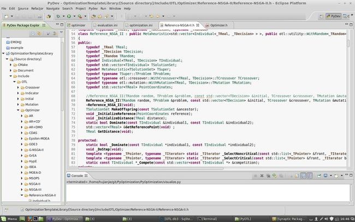Click the External Tools run icon
355x222 pixels.
click(80, 16)
